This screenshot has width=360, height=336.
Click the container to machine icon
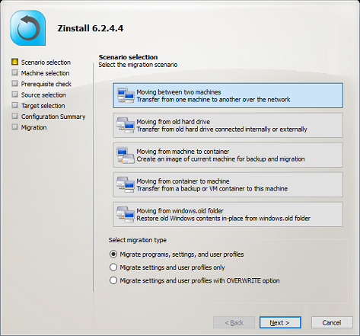126,184
